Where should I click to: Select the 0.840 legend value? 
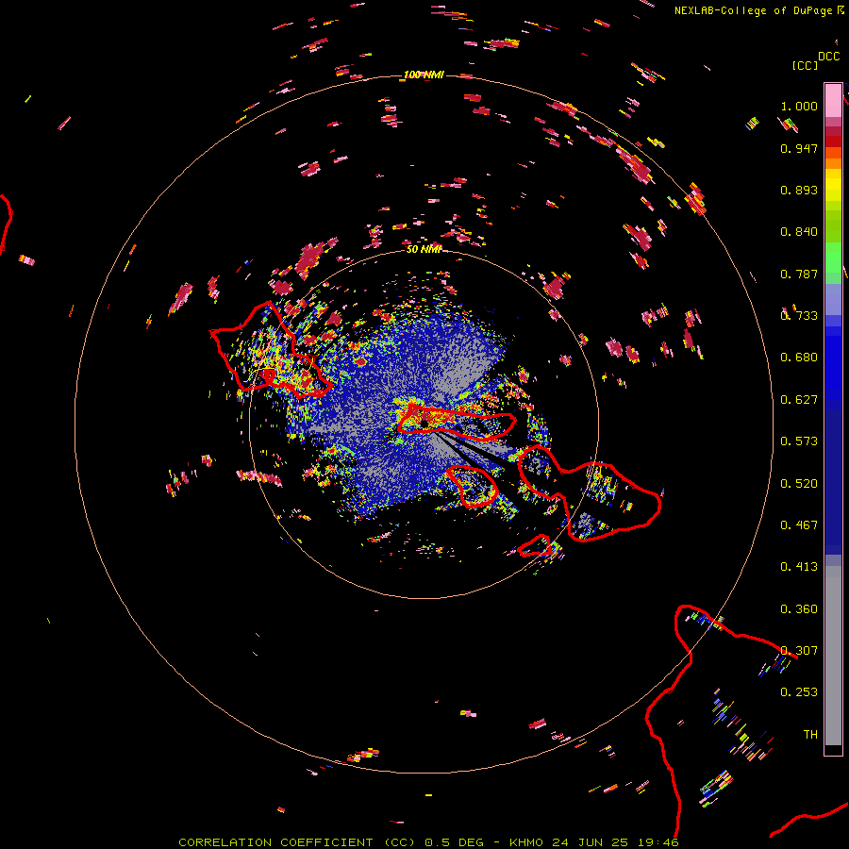[x=799, y=232]
